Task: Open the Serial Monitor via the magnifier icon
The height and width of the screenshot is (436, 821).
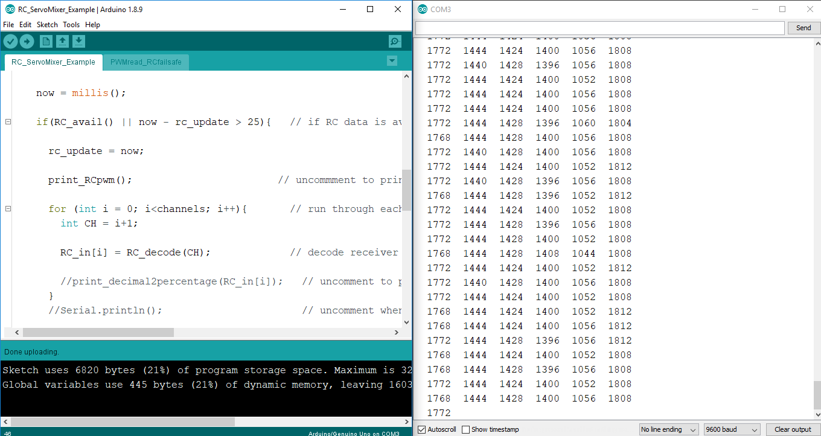Action: [x=394, y=41]
